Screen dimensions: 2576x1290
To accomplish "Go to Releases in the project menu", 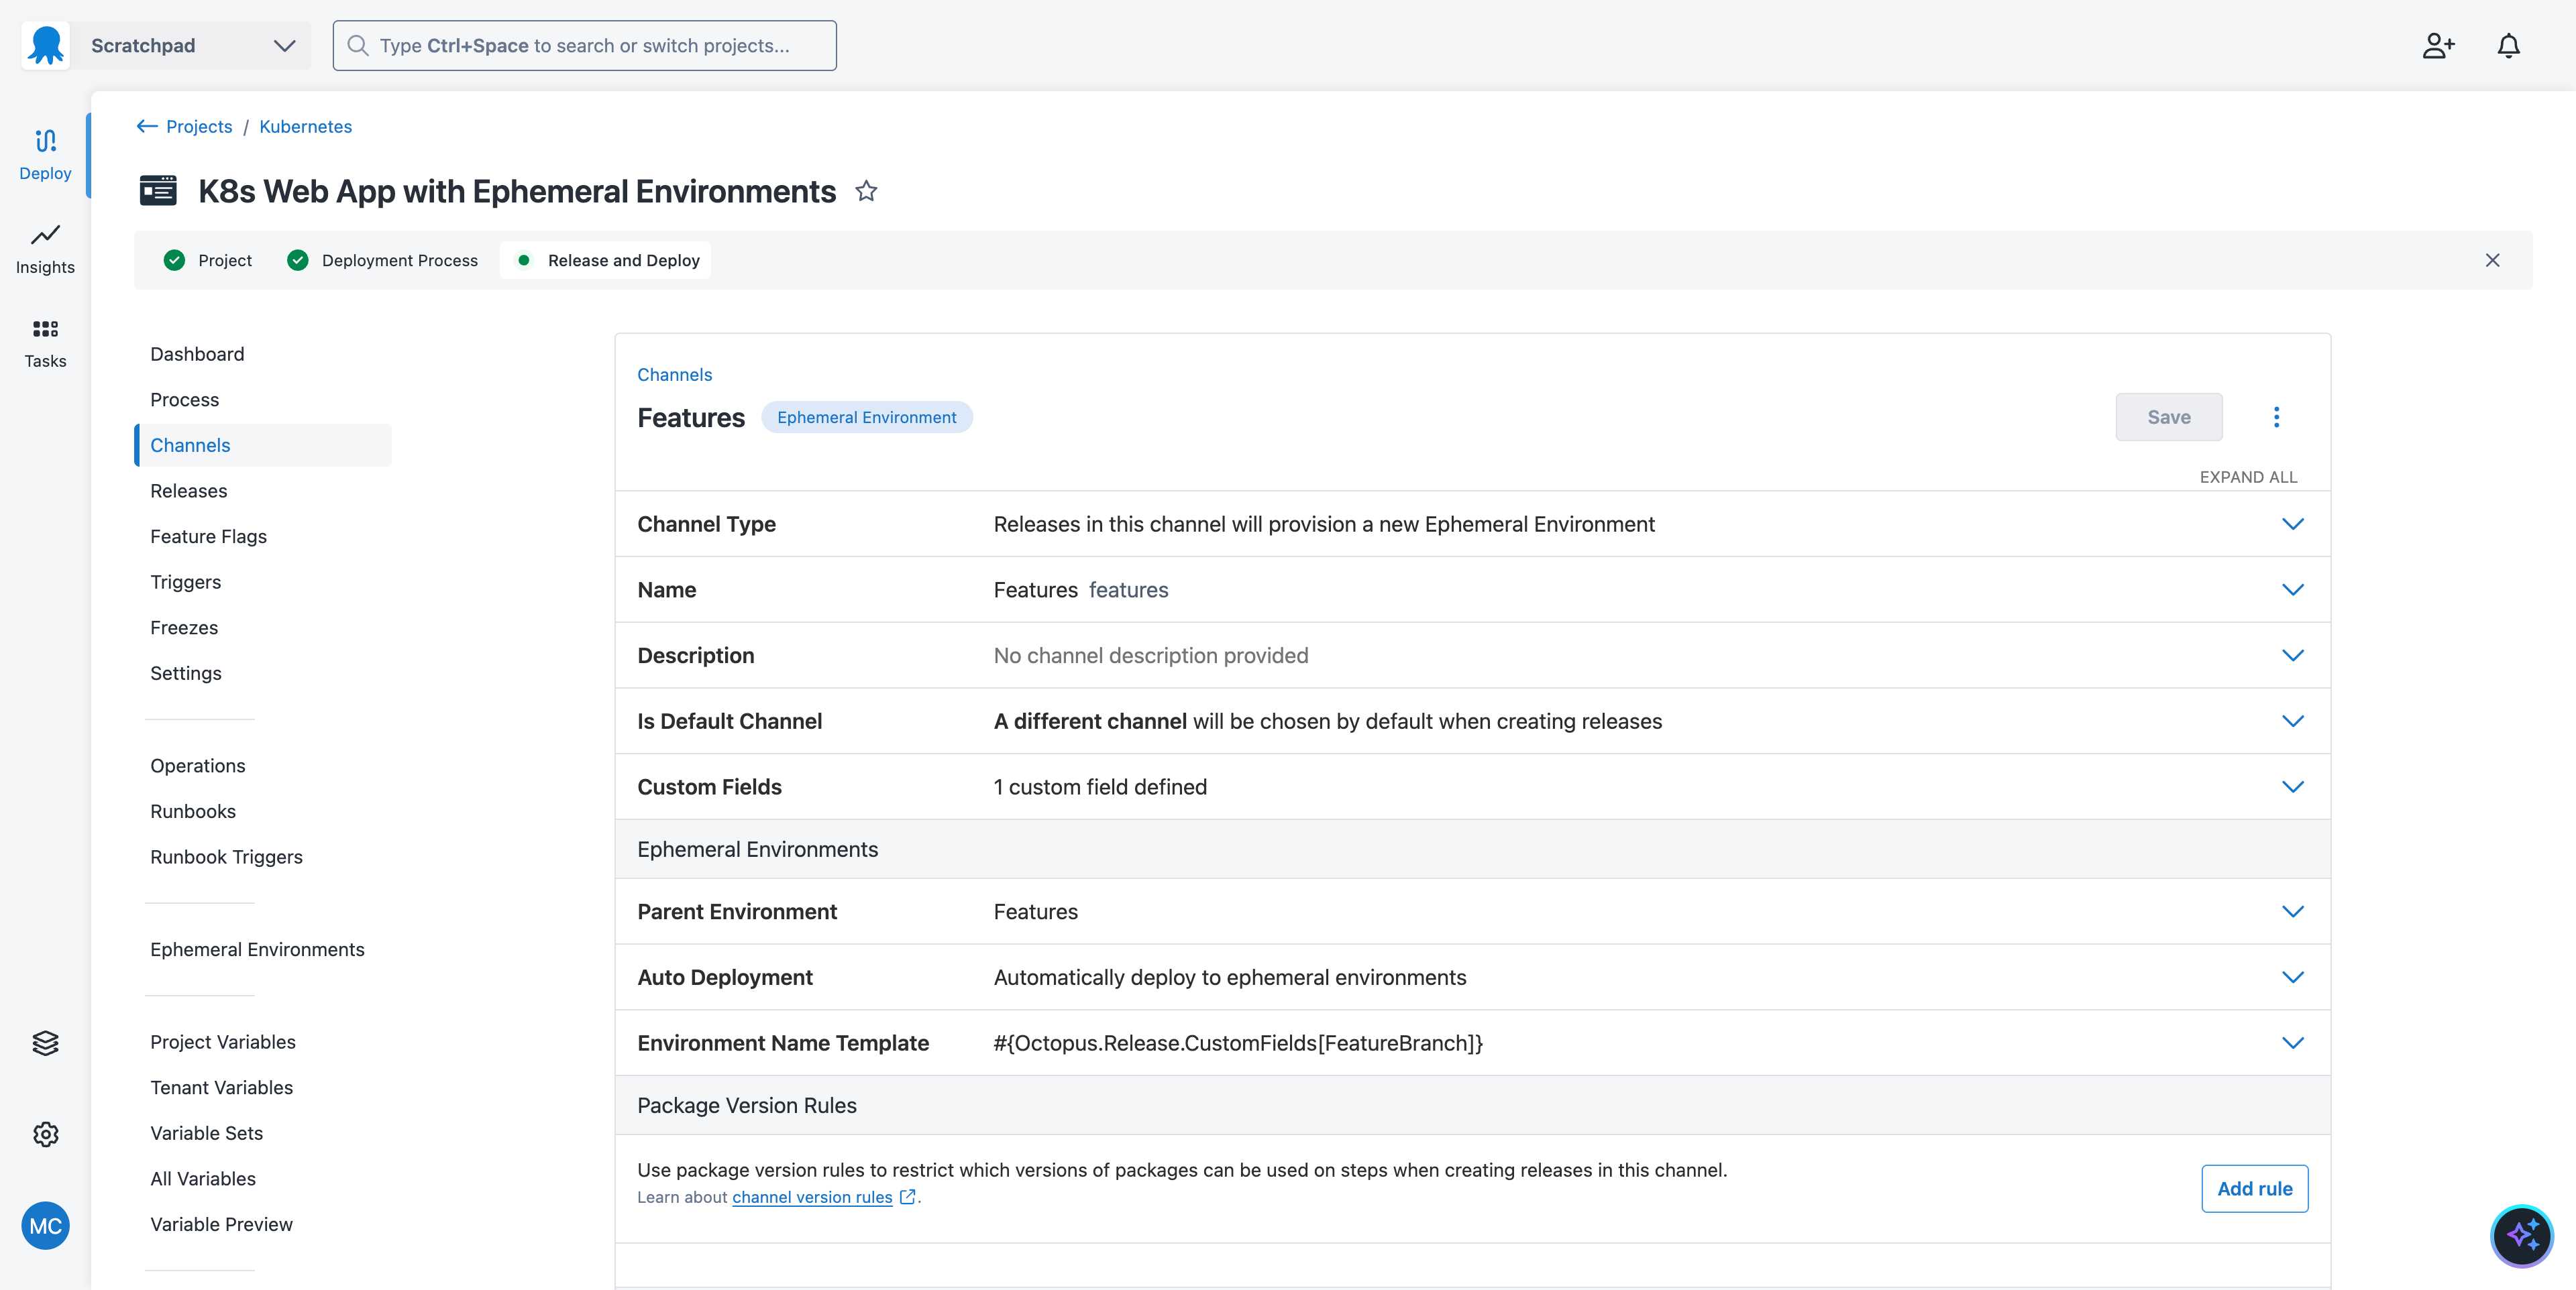I will tap(188, 491).
